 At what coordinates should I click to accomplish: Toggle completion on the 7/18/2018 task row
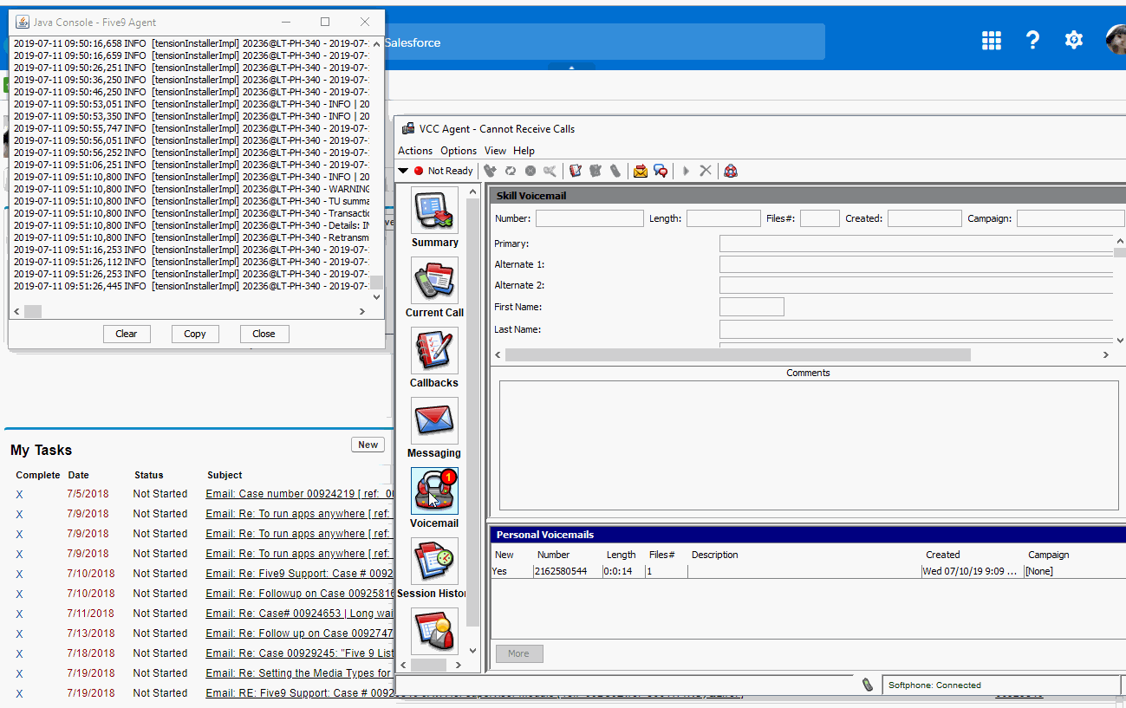click(20, 653)
